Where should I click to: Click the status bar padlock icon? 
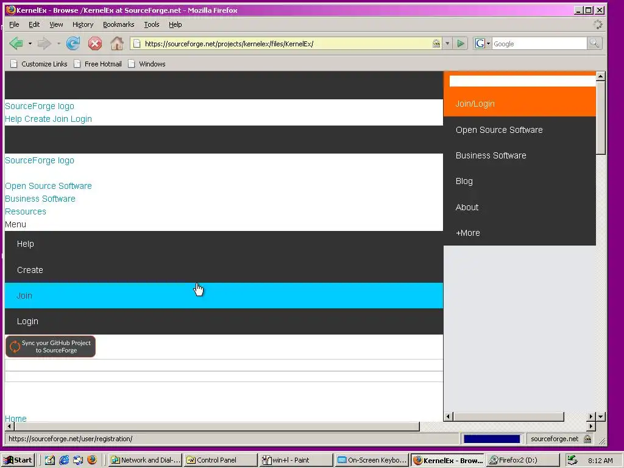click(x=587, y=439)
